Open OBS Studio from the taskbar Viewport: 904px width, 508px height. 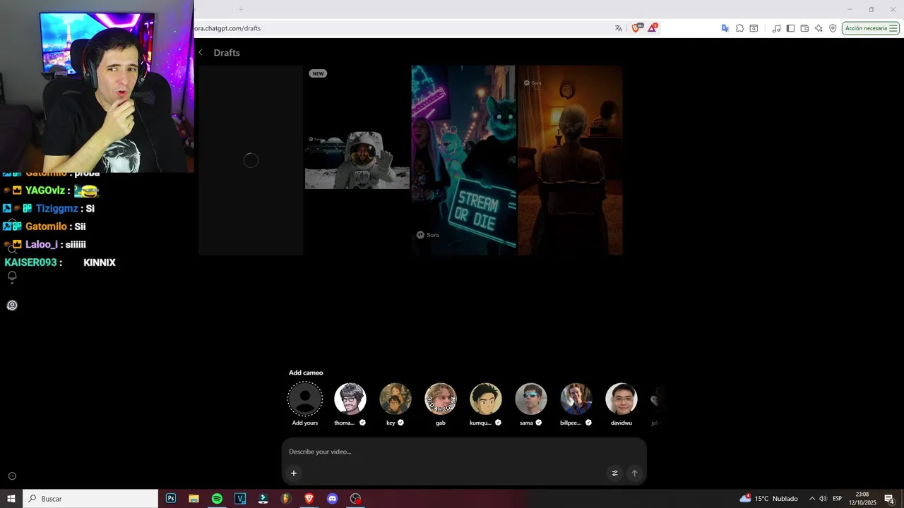(x=356, y=499)
